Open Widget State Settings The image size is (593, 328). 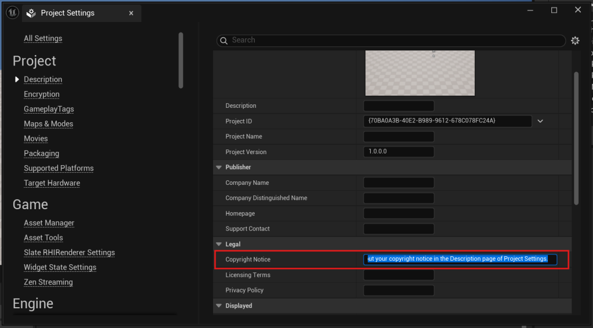pyautogui.click(x=60, y=267)
